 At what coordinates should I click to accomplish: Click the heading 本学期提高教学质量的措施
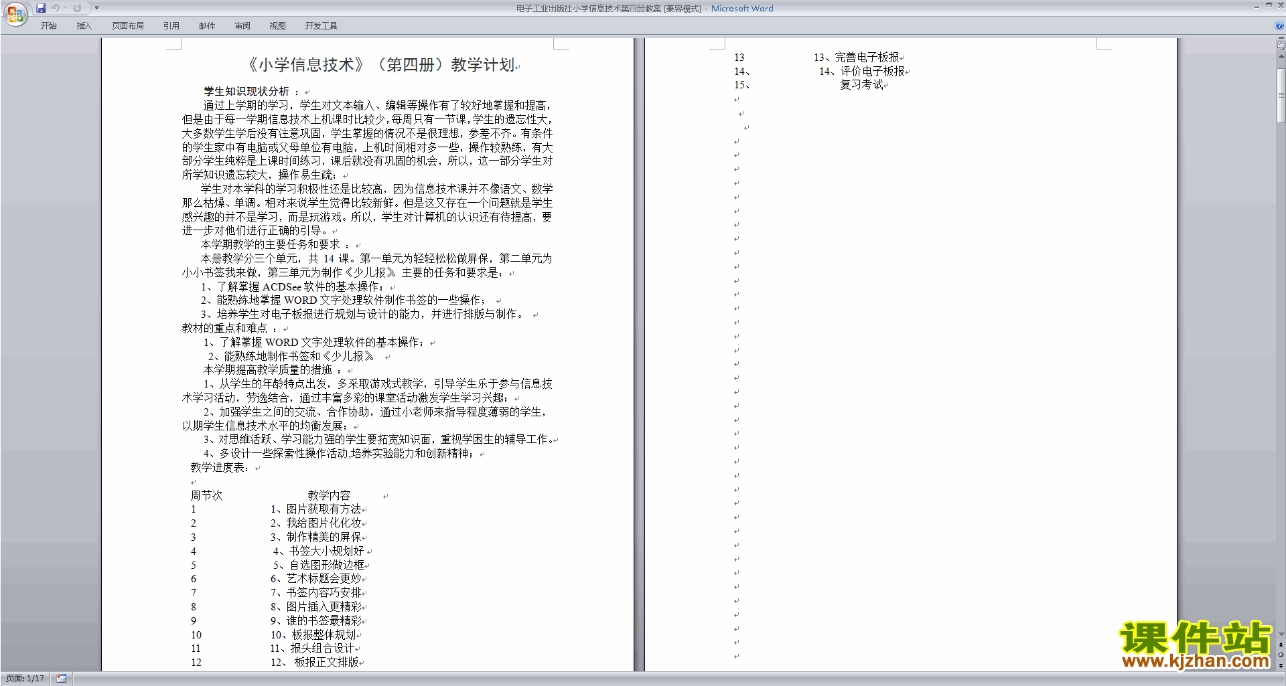(x=268, y=370)
